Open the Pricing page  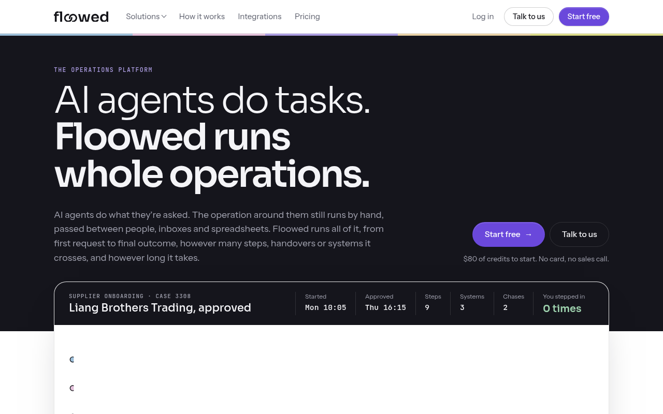point(307,17)
